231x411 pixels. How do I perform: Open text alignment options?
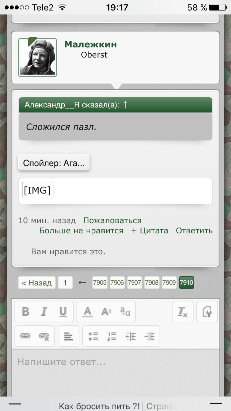point(69,336)
